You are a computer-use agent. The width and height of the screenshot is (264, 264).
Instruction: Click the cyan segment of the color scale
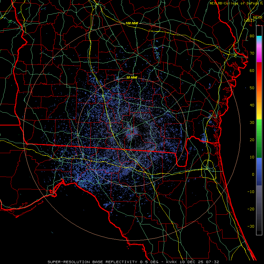(259, 39)
